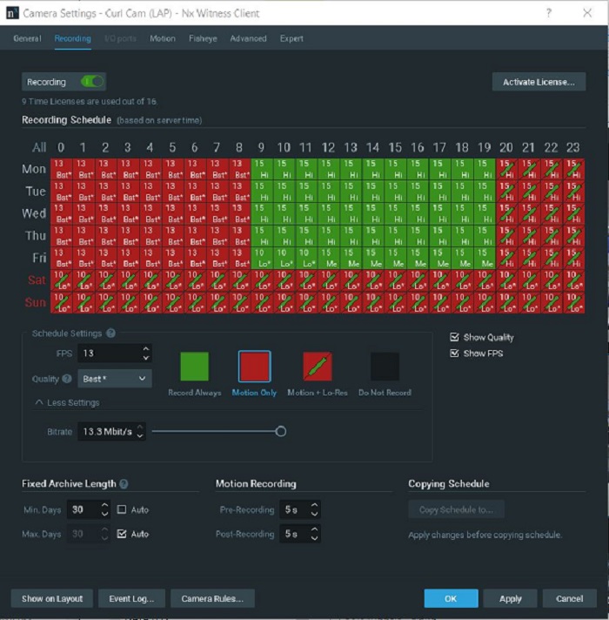Confirm with the OK button
The height and width of the screenshot is (620, 609).
pos(451,598)
